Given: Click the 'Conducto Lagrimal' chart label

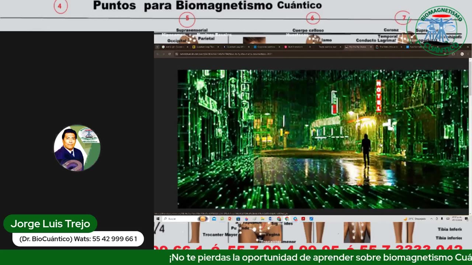Looking at the screenshot, I should [x=376, y=40].
